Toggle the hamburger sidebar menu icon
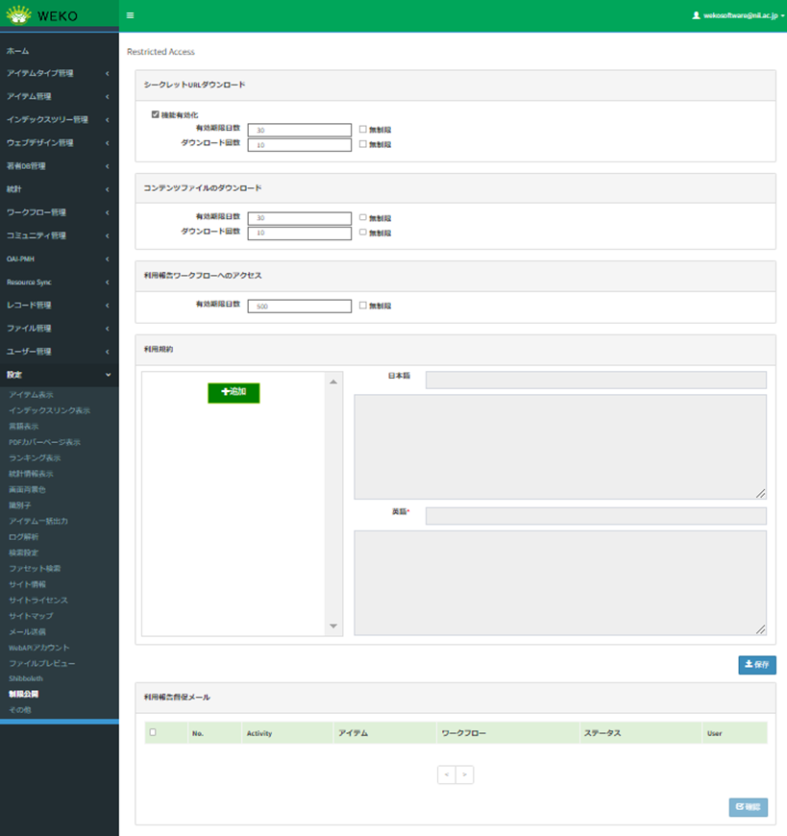 coord(130,16)
